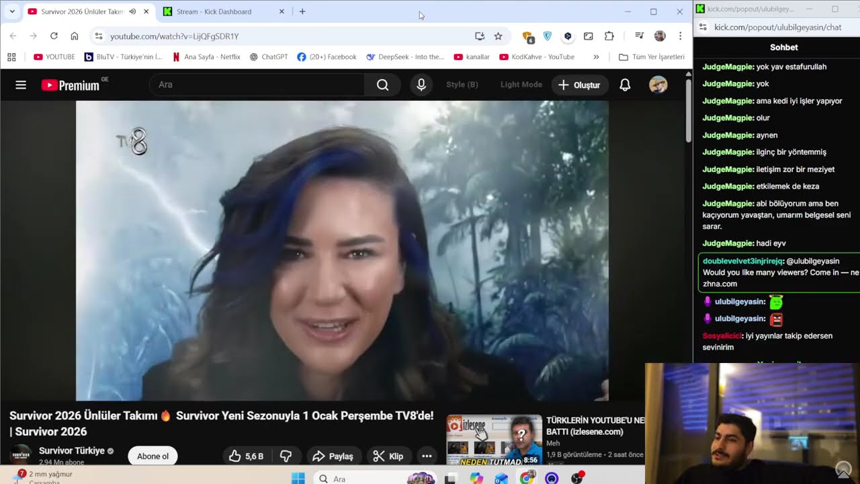Image resolution: width=860 pixels, height=484 pixels.
Task: Close the Stream - Kick Dashboard tab
Action: (x=282, y=11)
